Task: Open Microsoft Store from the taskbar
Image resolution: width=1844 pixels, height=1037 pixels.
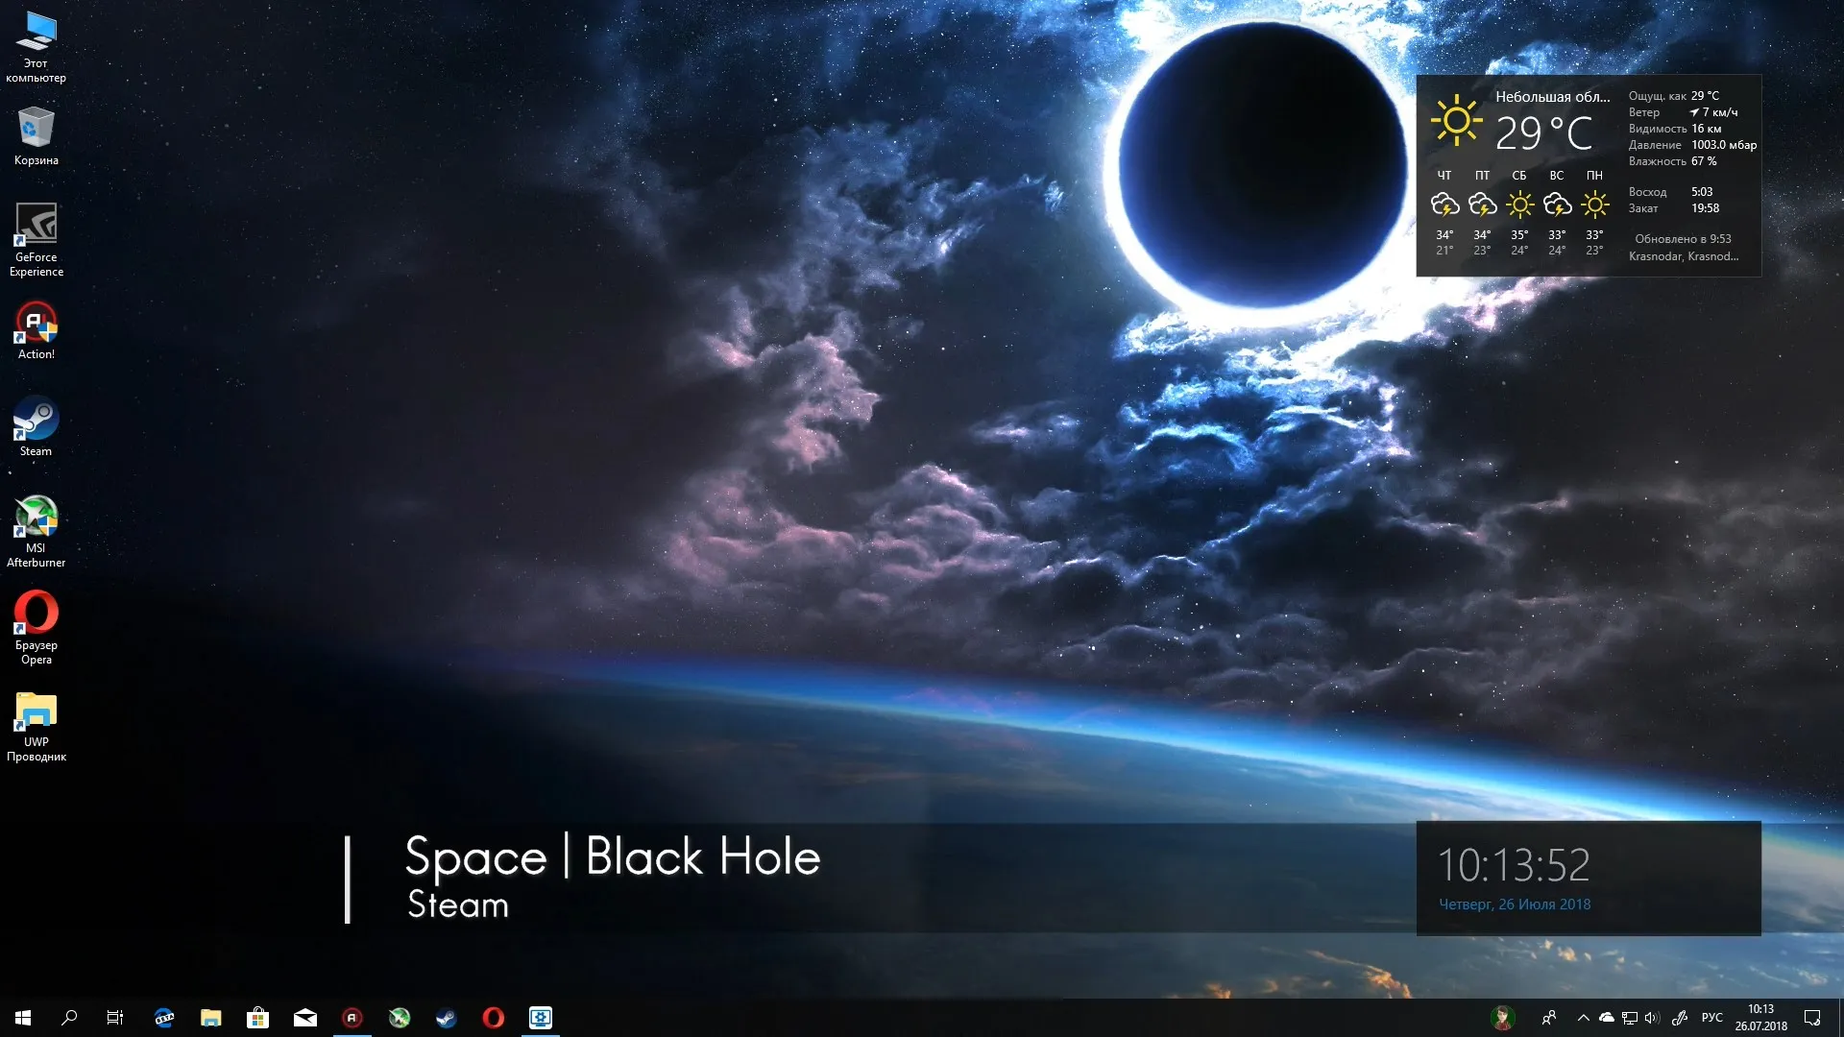Action: pyautogui.click(x=257, y=1018)
